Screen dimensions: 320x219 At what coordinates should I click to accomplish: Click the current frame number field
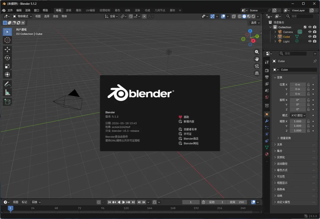coord(191,202)
